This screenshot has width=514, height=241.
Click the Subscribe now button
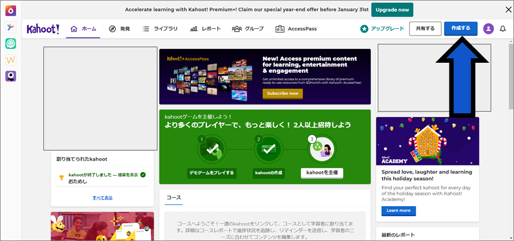[283, 94]
